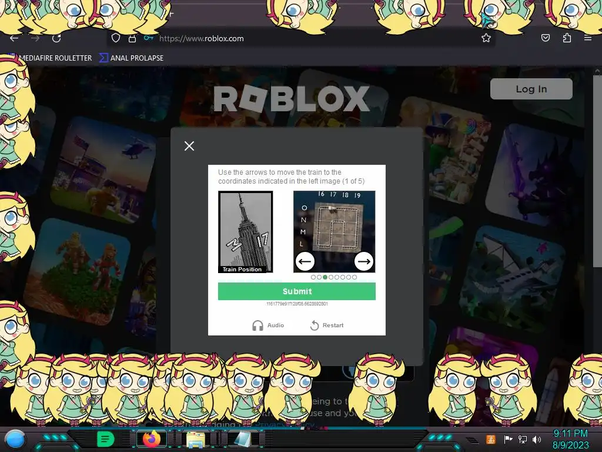602x452 pixels.
Task: Click the grassy block characters thumbnail
Action: pyautogui.click(x=77, y=271)
